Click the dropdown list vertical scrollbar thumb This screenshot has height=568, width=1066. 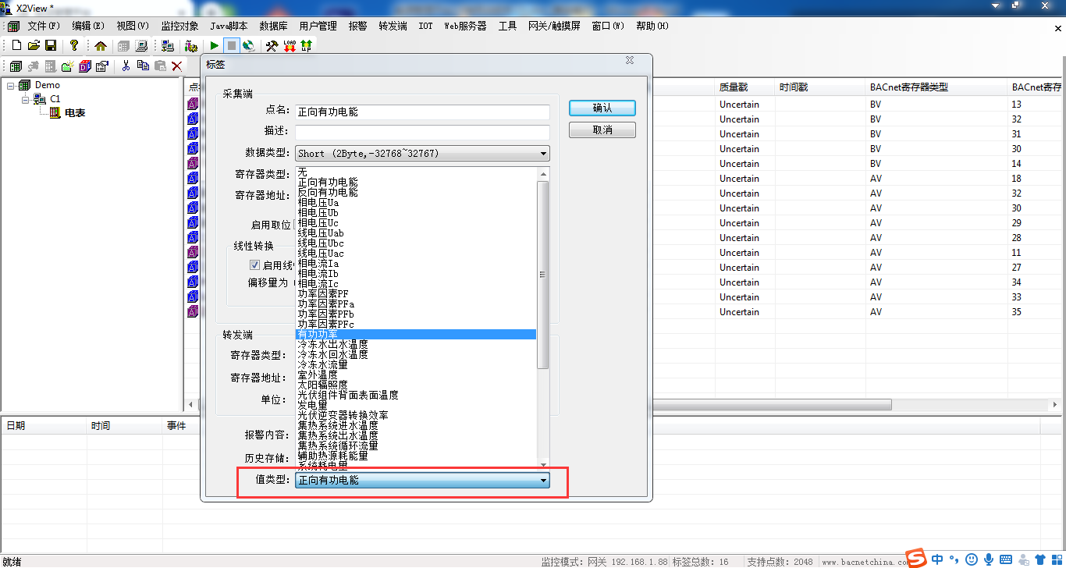(543, 273)
